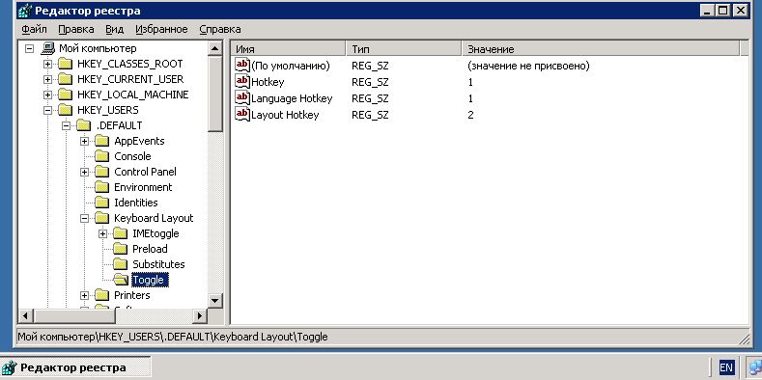Click the Console folder icon
The width and height of the screenshot is (762, 380).
[x=102, y=156]
